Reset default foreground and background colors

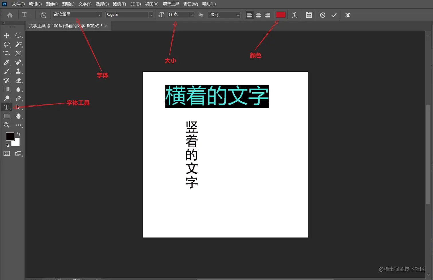[x=8, y=145]
